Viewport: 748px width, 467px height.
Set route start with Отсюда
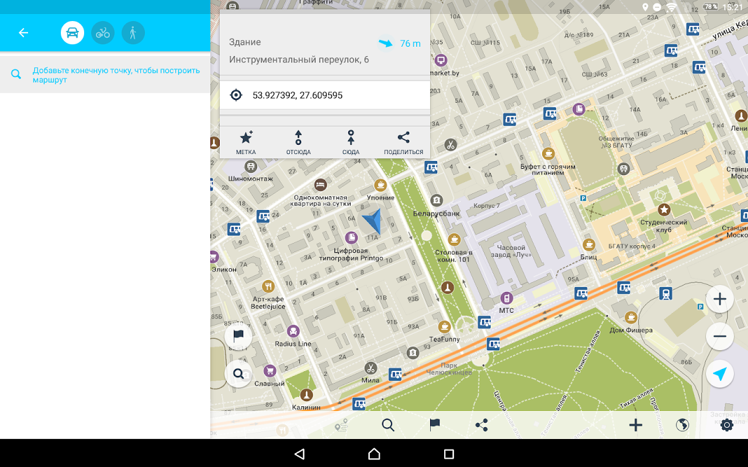(298, 142)
